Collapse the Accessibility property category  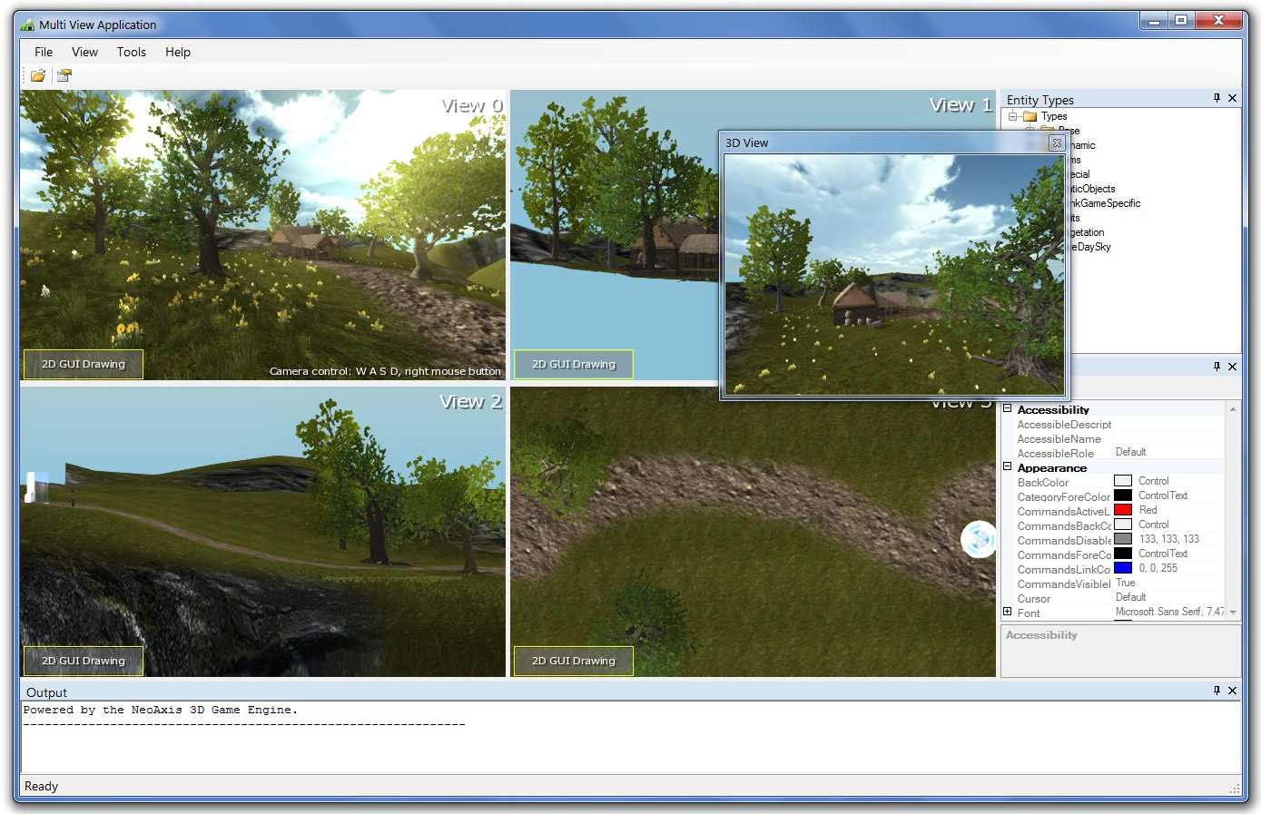pos(1007,408)
